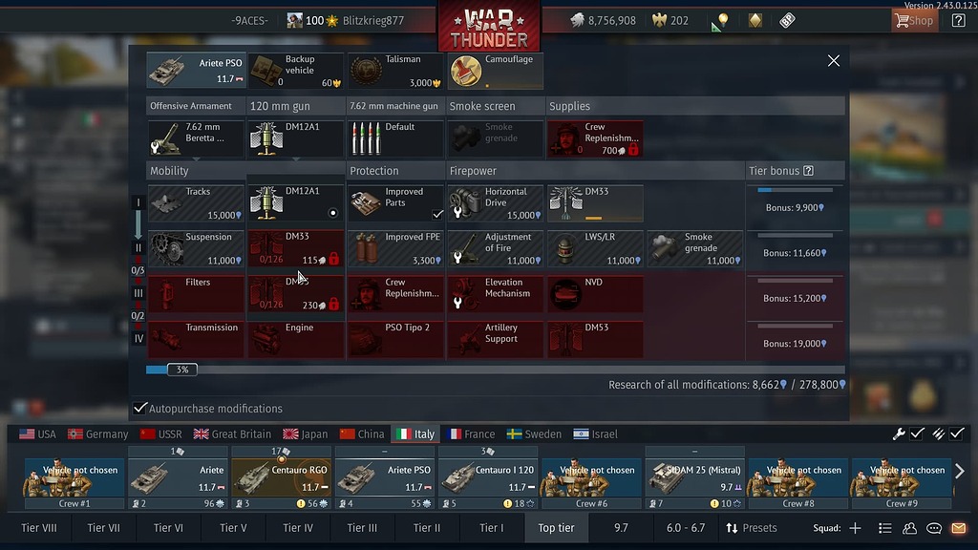Open the 6.0 - 6.7 battle rating selector
Image resolution: width=978 pixels, height=550 pixels.
pyautogui.click(x=684, y=527)
